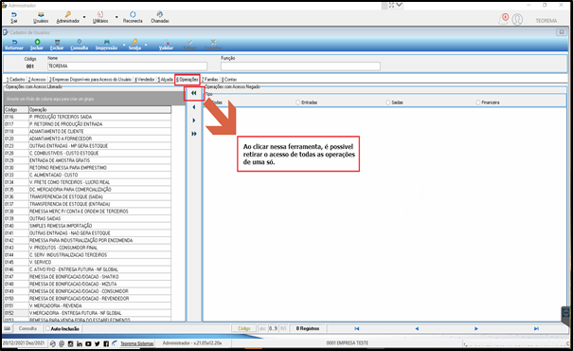573x351 pixels.
Task: Open the Teorema Sistemas link
Action: (137, 343)
